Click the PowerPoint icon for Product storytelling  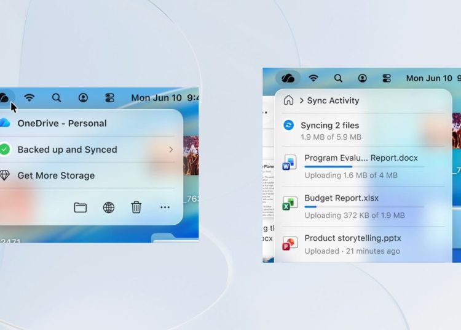pos(290,244)
